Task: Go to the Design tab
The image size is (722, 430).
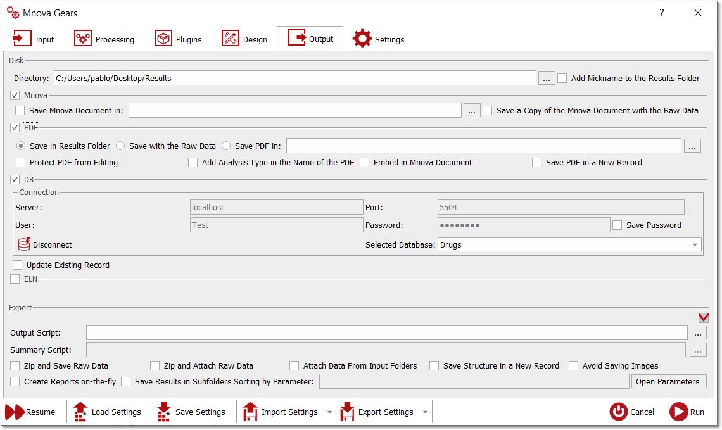Action: point(244,39)
